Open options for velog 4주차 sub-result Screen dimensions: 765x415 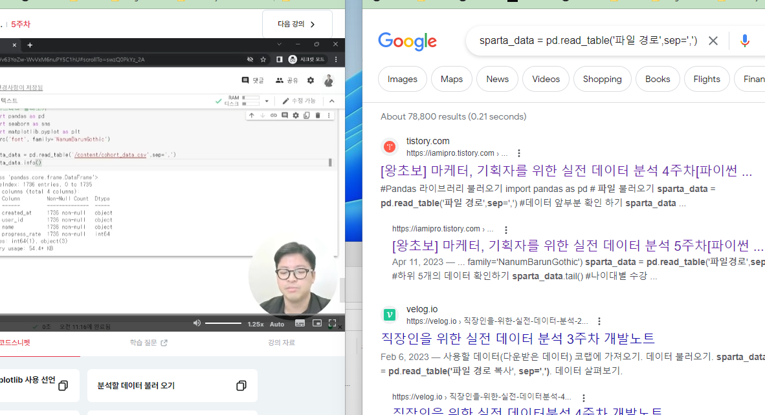pos(583,398)
